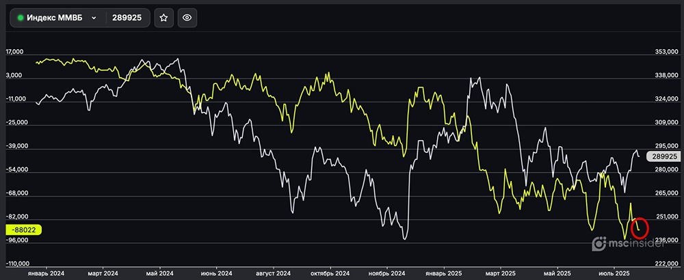Click the январь 2024 axis label
This screenshot has height=280, width=684.
click(46, 273)
